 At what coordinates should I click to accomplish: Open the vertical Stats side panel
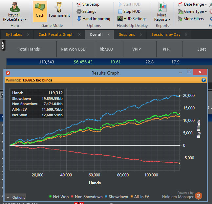coord(3,45)
